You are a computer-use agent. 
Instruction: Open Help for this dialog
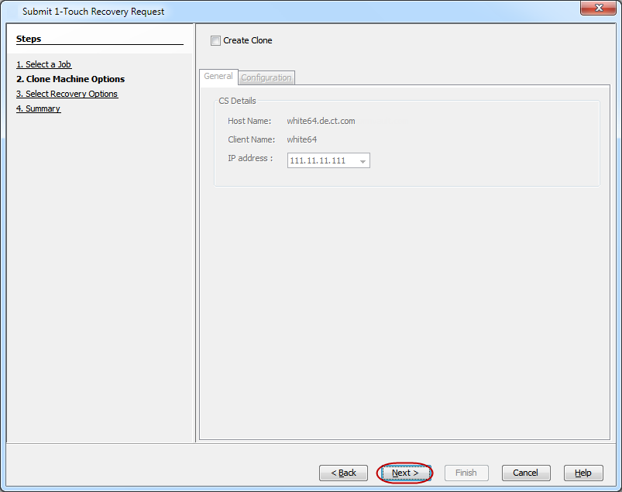click(583, 473)
